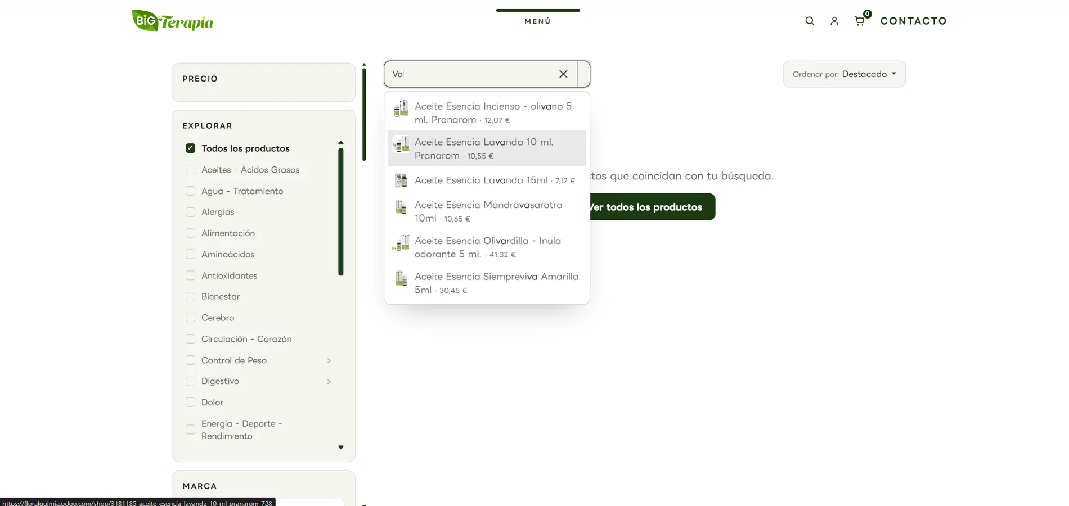Click the category list scrollbar thumb

click(x=340, y=212)
